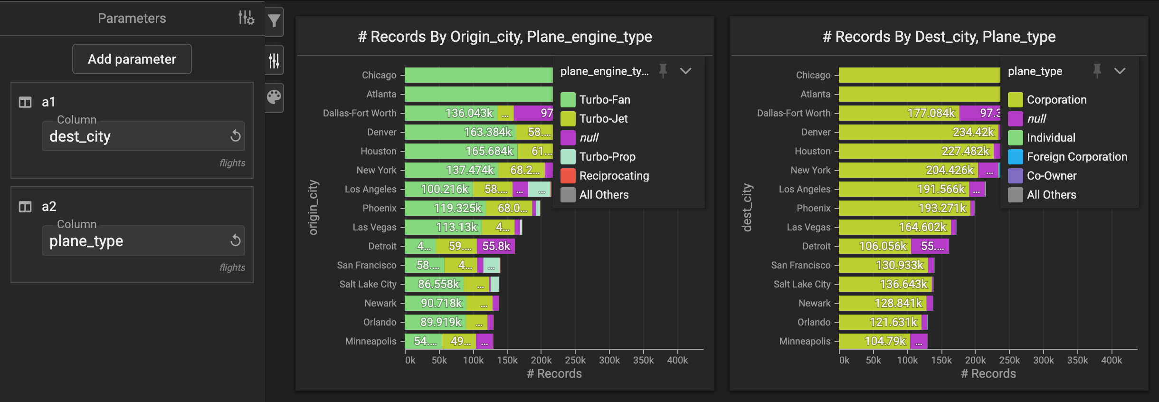The width and height of the screenshot is (1159, 402).
Task: Open the plane_type column dropdown
Action: coord(135,241)
